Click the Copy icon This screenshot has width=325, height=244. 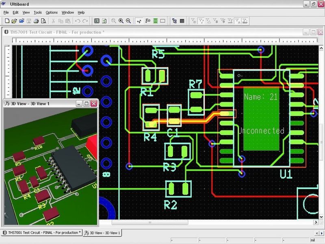click(61, 21)
